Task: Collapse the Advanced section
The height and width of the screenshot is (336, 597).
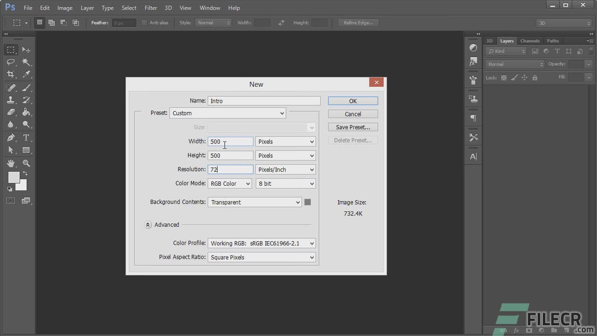Action: tap(148, 224)
